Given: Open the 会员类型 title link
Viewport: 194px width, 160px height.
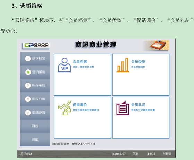Looking at the screenshot, I should (x=138, y=62).
